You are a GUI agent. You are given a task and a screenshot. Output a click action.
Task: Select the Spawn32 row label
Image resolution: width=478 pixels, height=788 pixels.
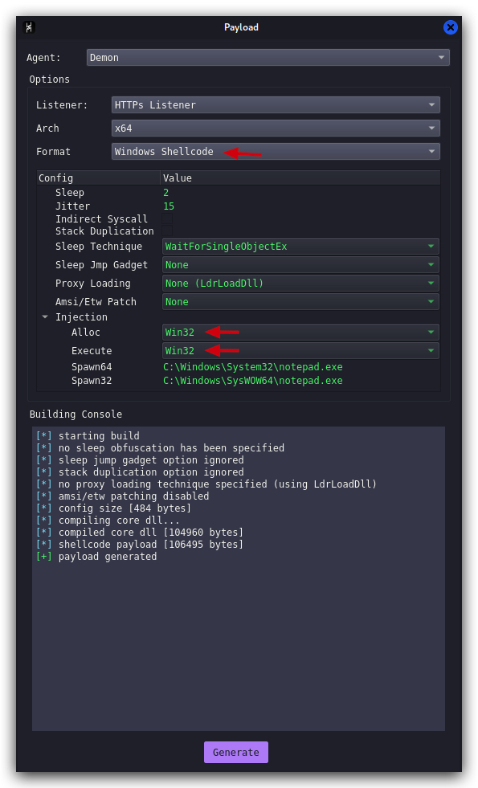click(92, 381)
